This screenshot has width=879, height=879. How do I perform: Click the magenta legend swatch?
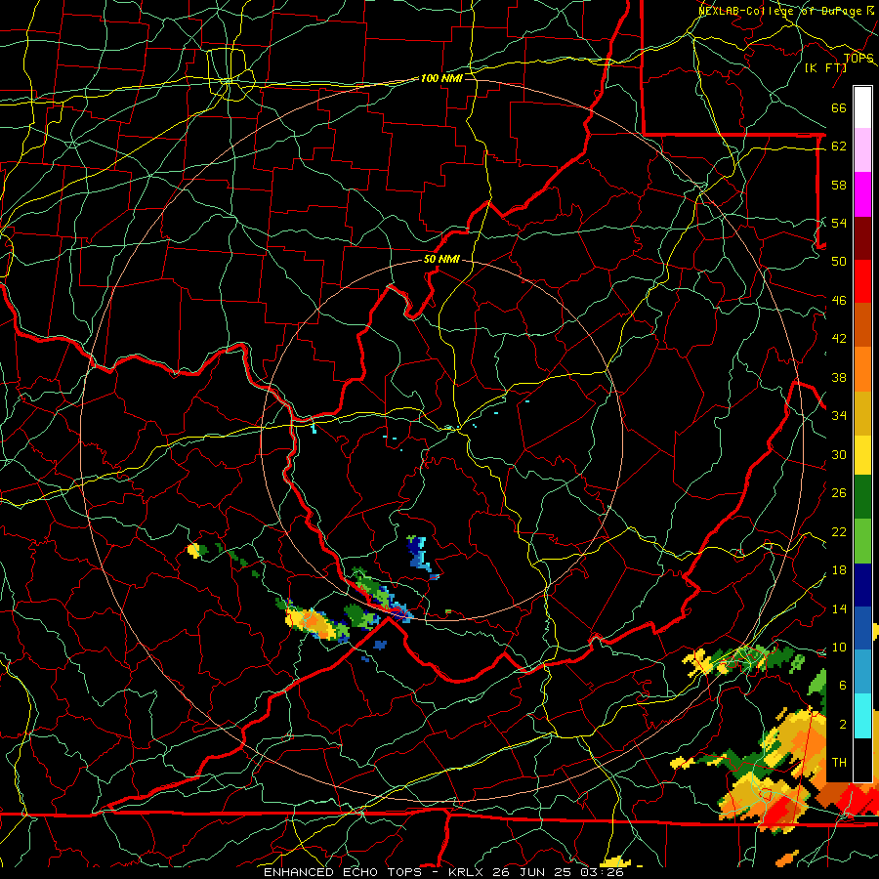coord(862,194)
